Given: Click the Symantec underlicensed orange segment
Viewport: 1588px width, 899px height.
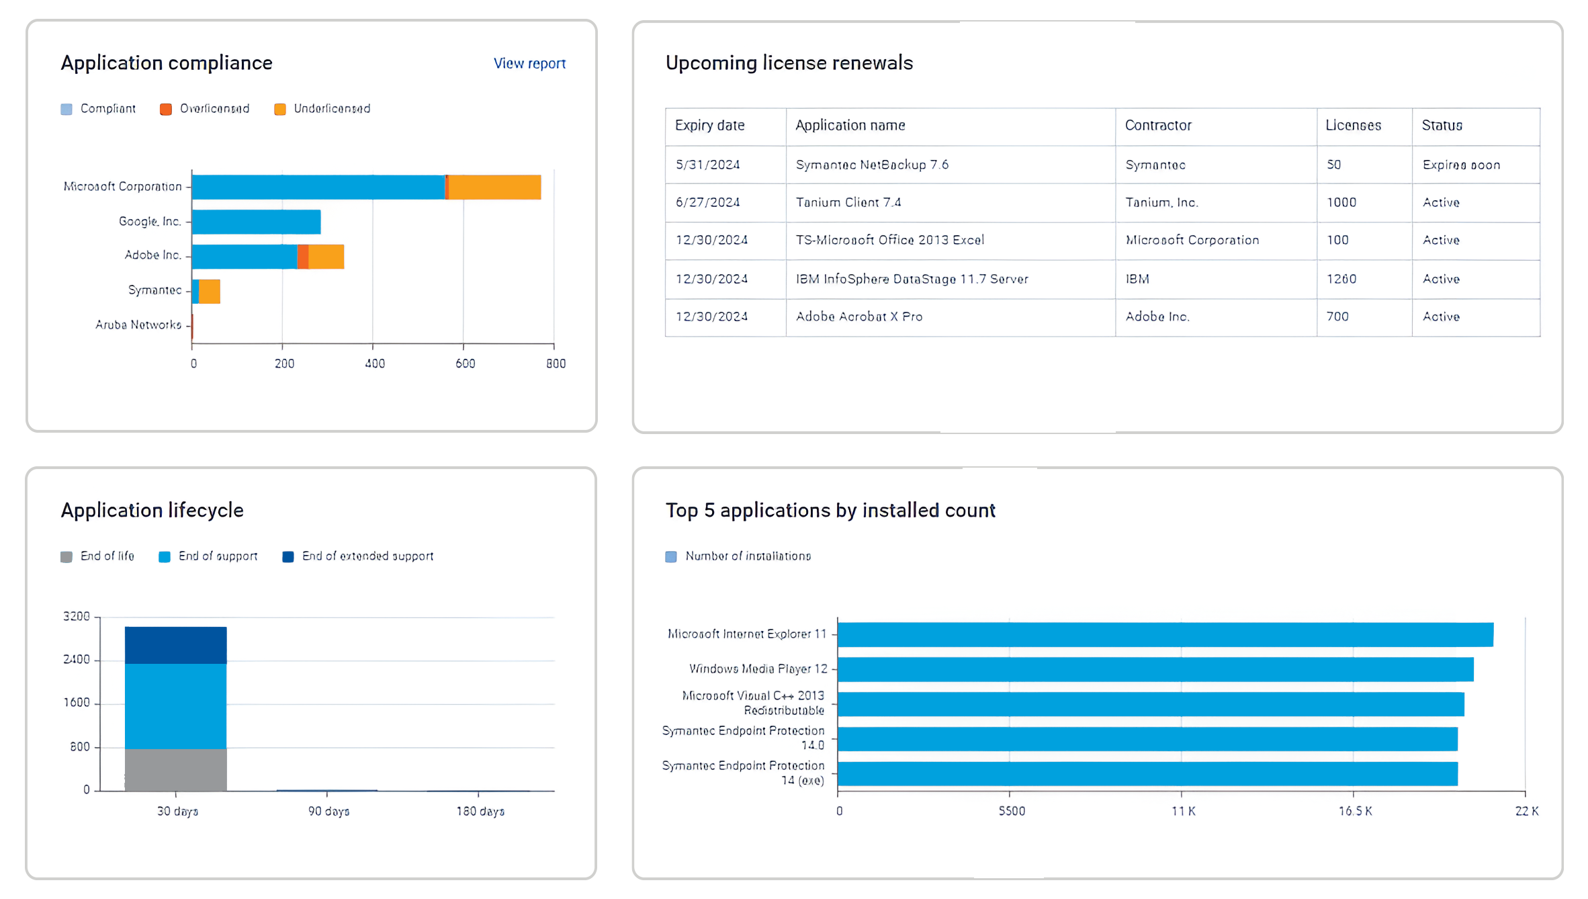Looking at the screenshot, I should pos(210,292).
